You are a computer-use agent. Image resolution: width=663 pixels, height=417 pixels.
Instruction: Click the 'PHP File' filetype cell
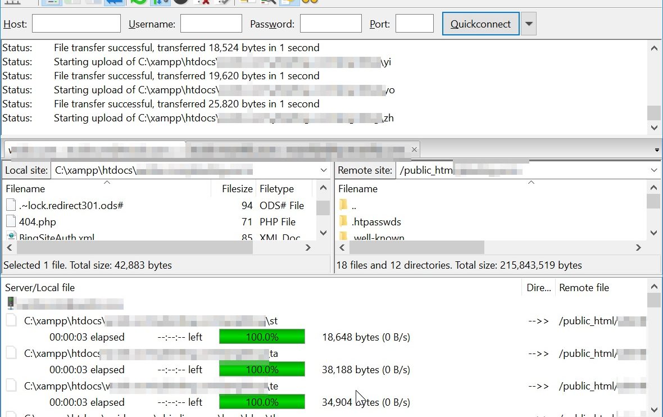[278, 221]
